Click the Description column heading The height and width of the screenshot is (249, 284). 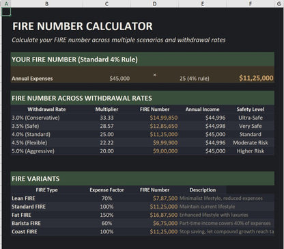[203, 190]
